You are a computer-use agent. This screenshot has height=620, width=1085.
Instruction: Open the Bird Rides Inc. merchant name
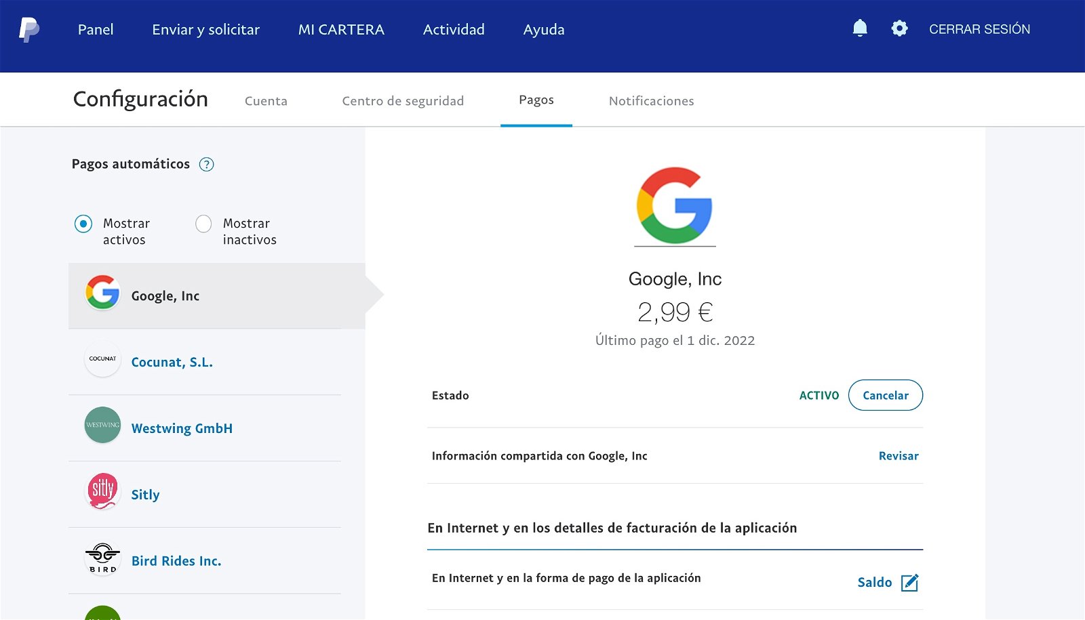(x=176, y=561)
